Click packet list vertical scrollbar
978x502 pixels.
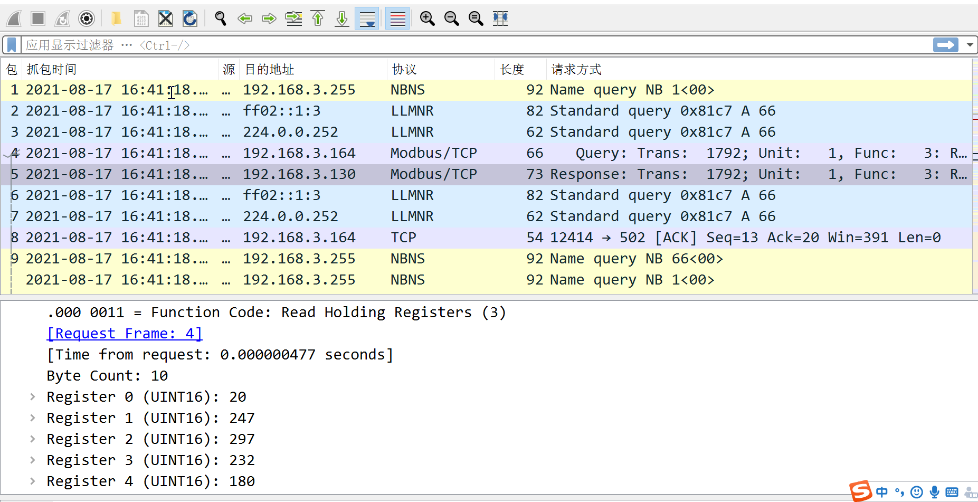[975, 176]
